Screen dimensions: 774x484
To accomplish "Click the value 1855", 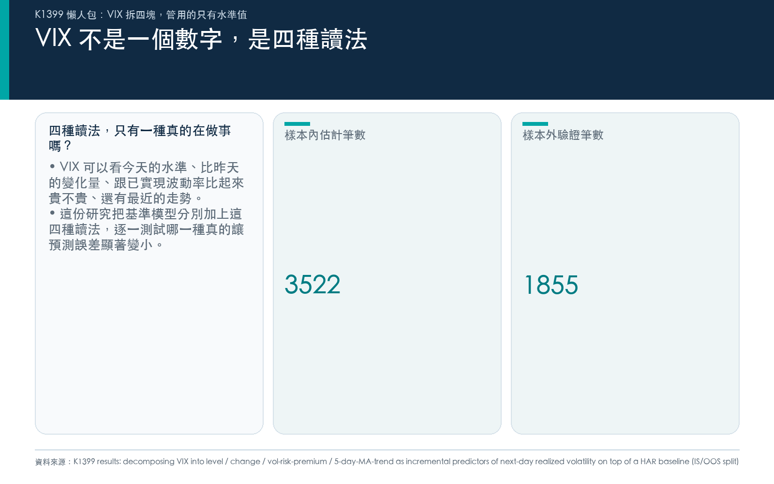I will (551, 285).
